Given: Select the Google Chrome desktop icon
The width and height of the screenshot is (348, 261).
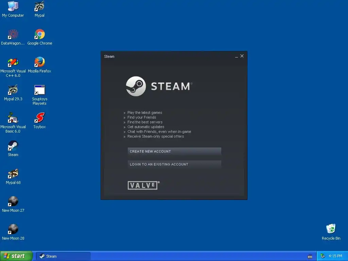Looking at the screenshot, I should point(39,37).
